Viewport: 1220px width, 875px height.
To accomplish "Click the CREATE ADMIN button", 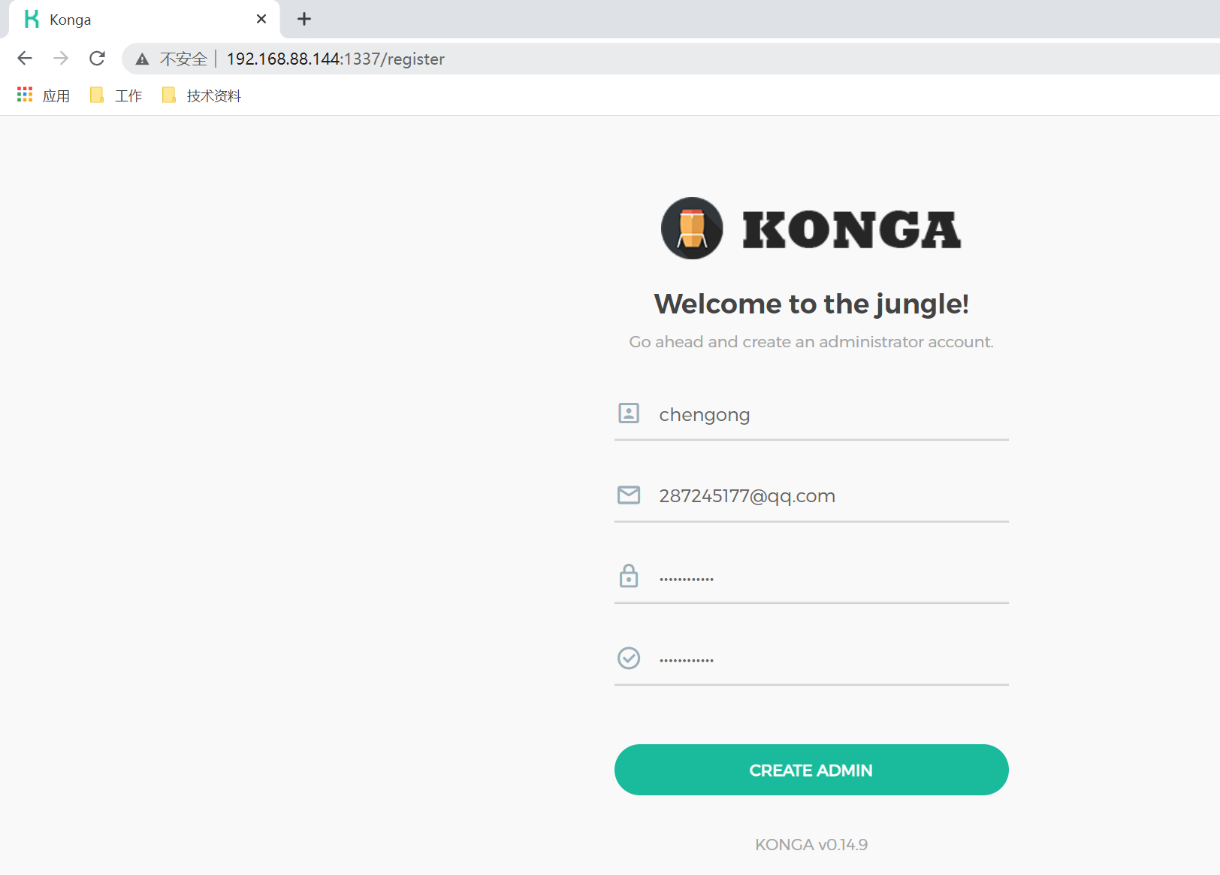I will click(x=811, y=770).
